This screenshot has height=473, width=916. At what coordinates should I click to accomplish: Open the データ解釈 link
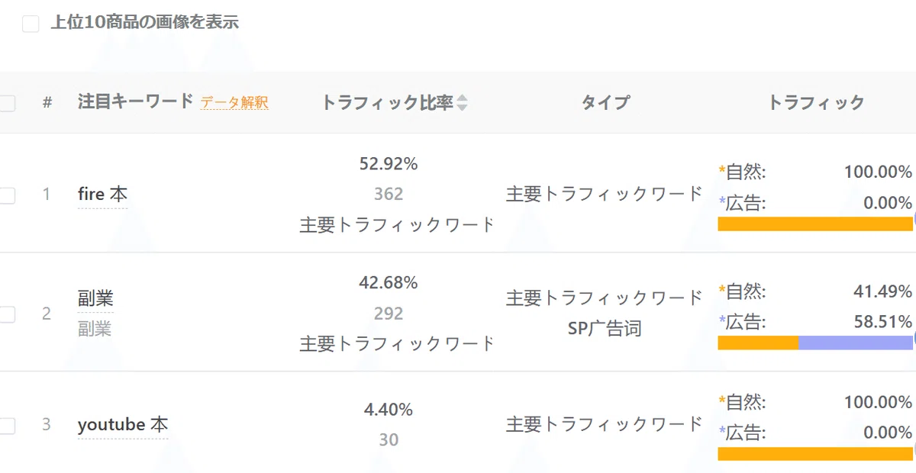(x=234, y=102)
